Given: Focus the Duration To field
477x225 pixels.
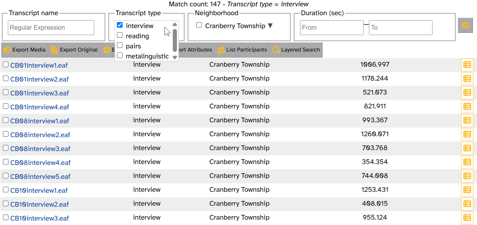Looking at the screenshot, I should pos(401,27).
